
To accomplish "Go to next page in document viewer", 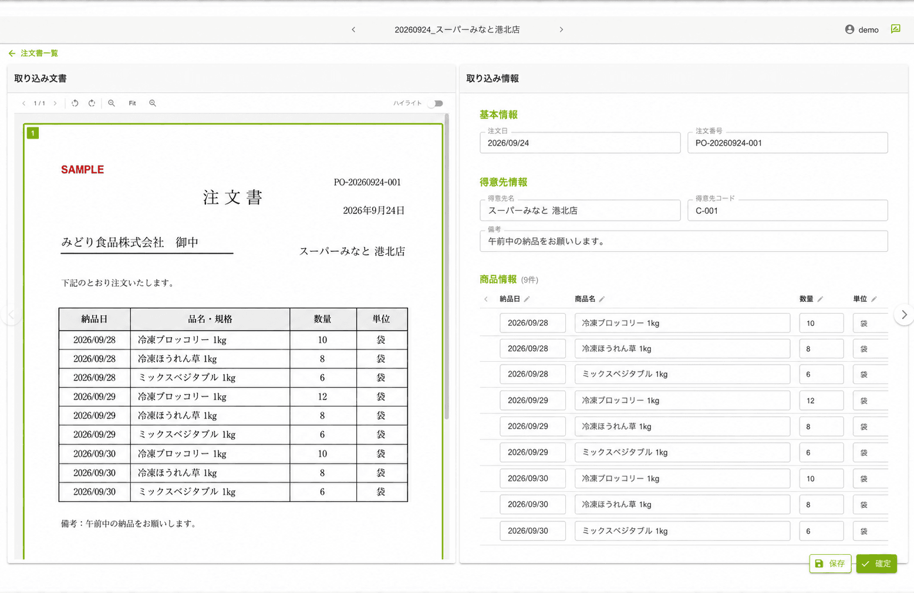I will pyautogui.click(x=55, y=103).
